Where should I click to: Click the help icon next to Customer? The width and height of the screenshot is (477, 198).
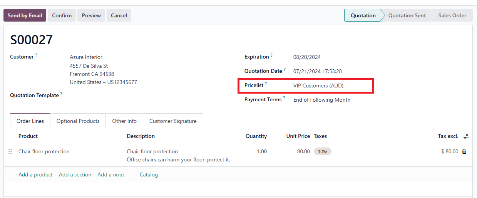tap(36, 55)
